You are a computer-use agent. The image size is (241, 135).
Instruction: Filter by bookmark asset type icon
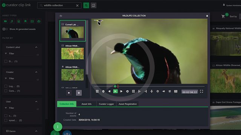(25, 21)
